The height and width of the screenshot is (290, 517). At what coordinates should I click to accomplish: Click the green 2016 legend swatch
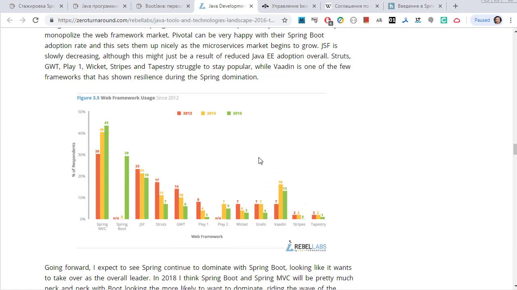click(x=229, y=113)
